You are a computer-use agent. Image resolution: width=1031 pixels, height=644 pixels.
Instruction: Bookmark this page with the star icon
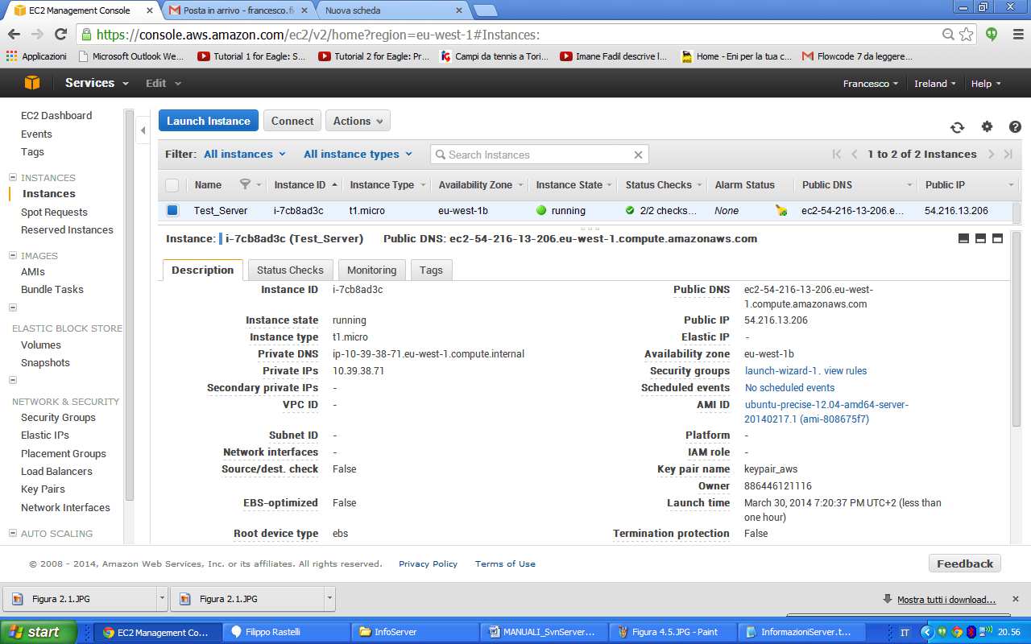967,35
